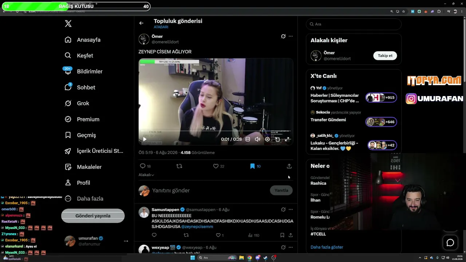Open Grok from the sidebar

(x=77, y=103)
